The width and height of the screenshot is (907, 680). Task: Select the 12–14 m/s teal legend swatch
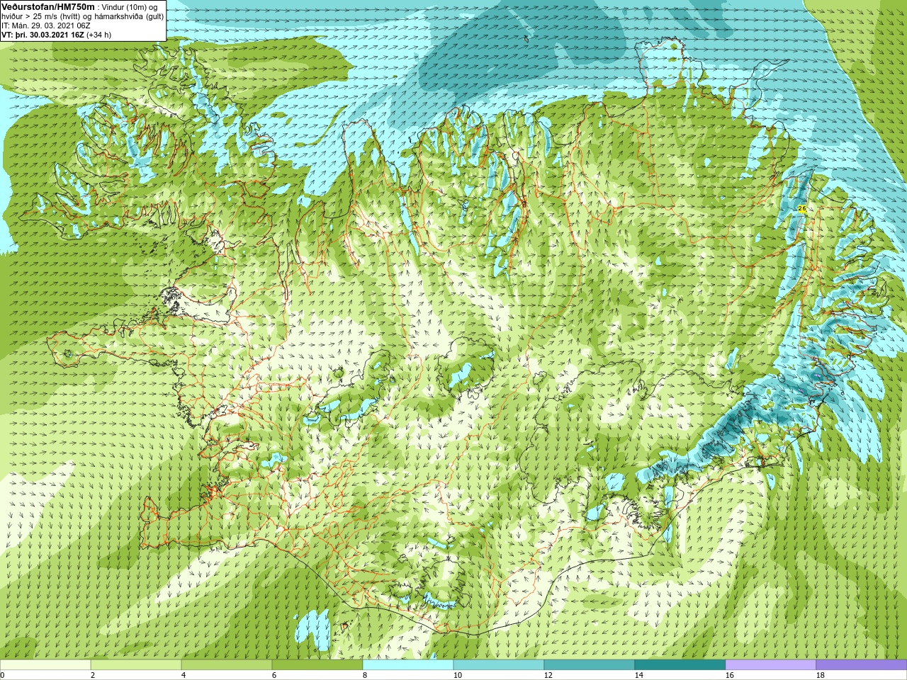tap(590, 665)
